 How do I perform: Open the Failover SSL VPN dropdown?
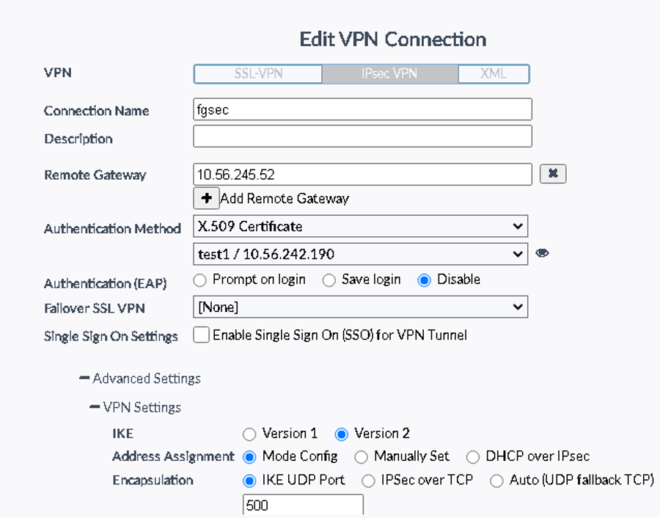tap(360, 307)
